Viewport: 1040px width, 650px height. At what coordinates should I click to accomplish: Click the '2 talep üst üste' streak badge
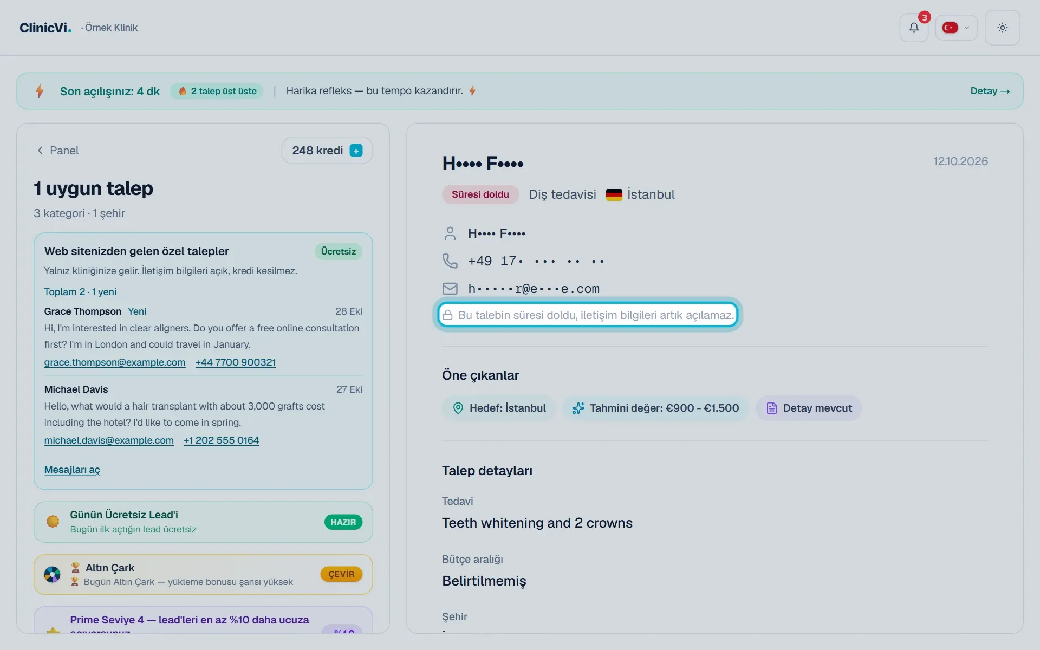217,91
